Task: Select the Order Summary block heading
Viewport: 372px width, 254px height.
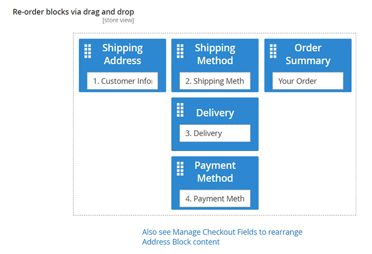Action: [x=308, y=54]
